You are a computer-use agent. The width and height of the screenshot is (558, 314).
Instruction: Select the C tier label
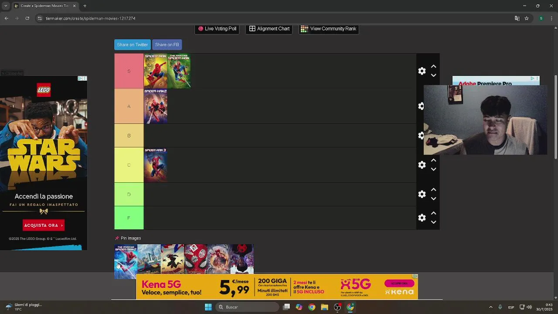click(x=129, y=165)
